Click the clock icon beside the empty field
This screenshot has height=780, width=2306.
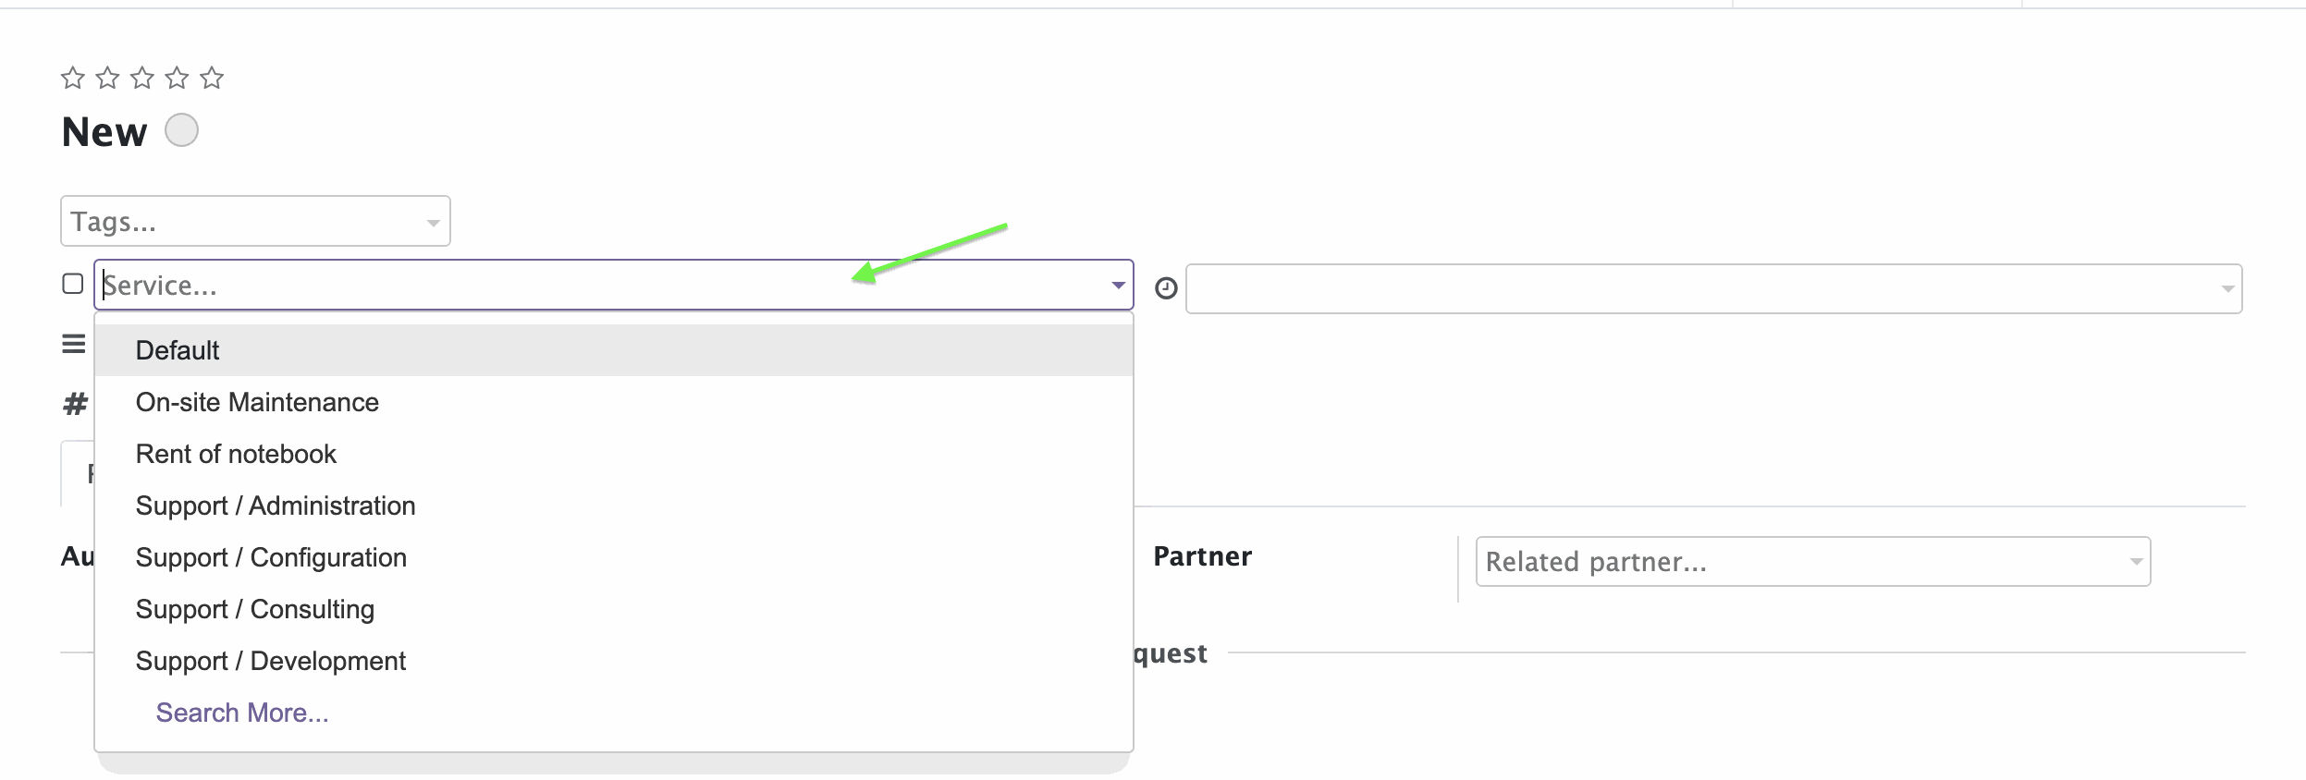click(x=1166, y=289)
